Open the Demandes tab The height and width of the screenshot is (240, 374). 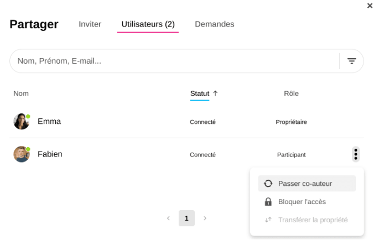pyautogui.click(x=214, y=24)
